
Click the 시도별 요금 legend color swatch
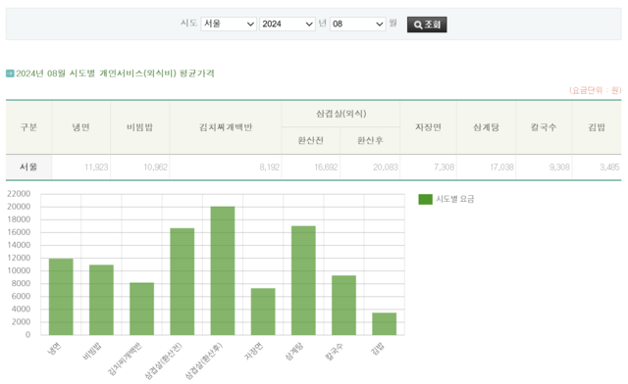click(x=425, y=199)
